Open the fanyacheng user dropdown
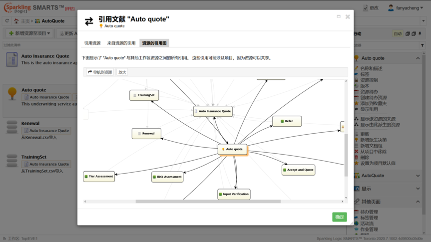Viewport: 431px width, 242px height. click(406, 8)
